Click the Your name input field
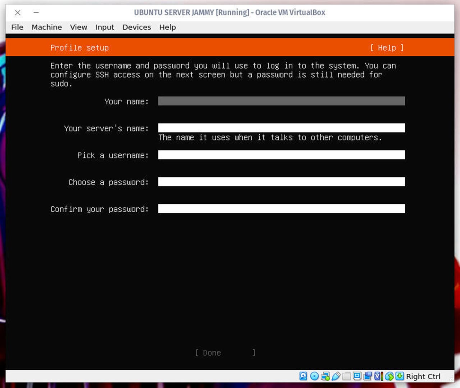 281,101
